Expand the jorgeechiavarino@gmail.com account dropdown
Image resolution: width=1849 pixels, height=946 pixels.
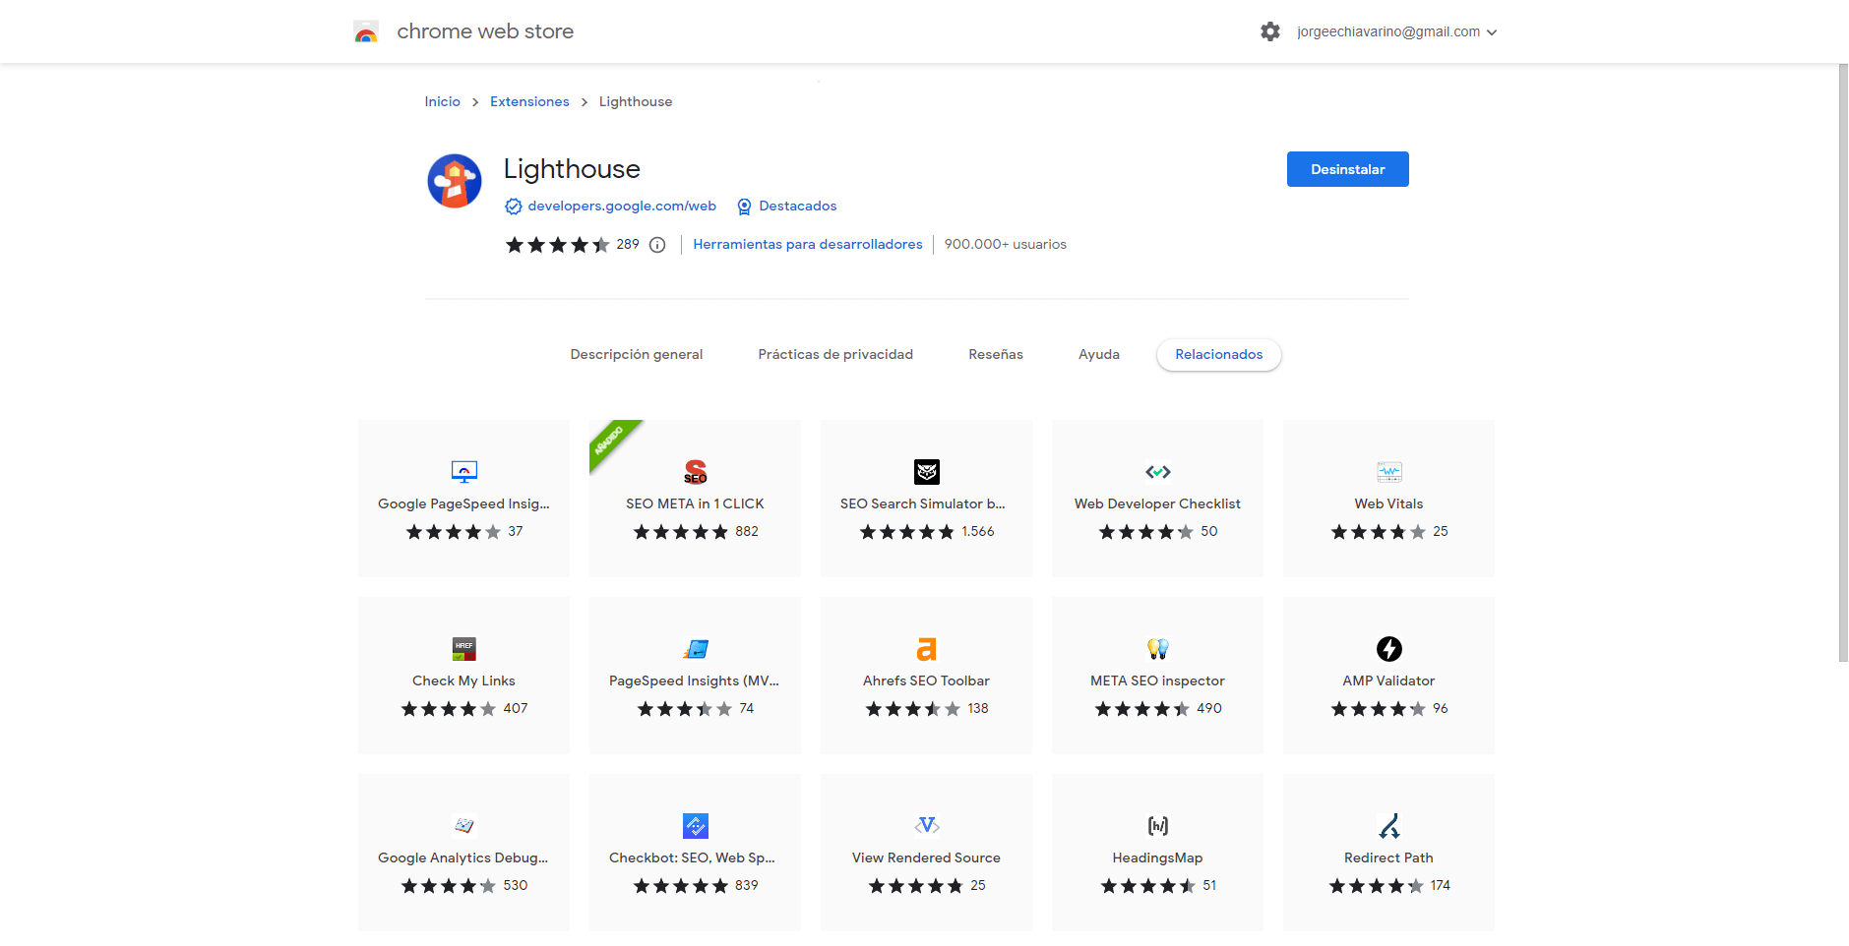tap(1396, 32)
